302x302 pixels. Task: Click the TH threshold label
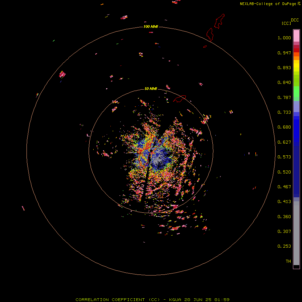click(x=288, y=261)
